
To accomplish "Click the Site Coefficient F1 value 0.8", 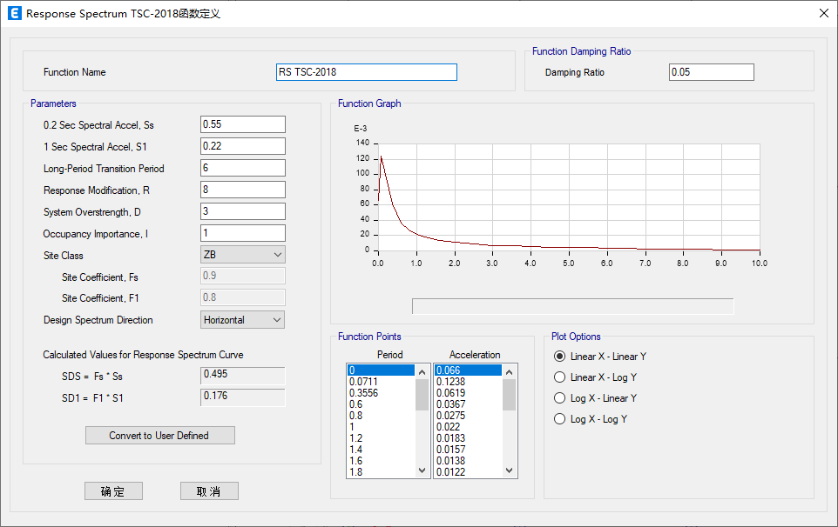I will (243, 297).
